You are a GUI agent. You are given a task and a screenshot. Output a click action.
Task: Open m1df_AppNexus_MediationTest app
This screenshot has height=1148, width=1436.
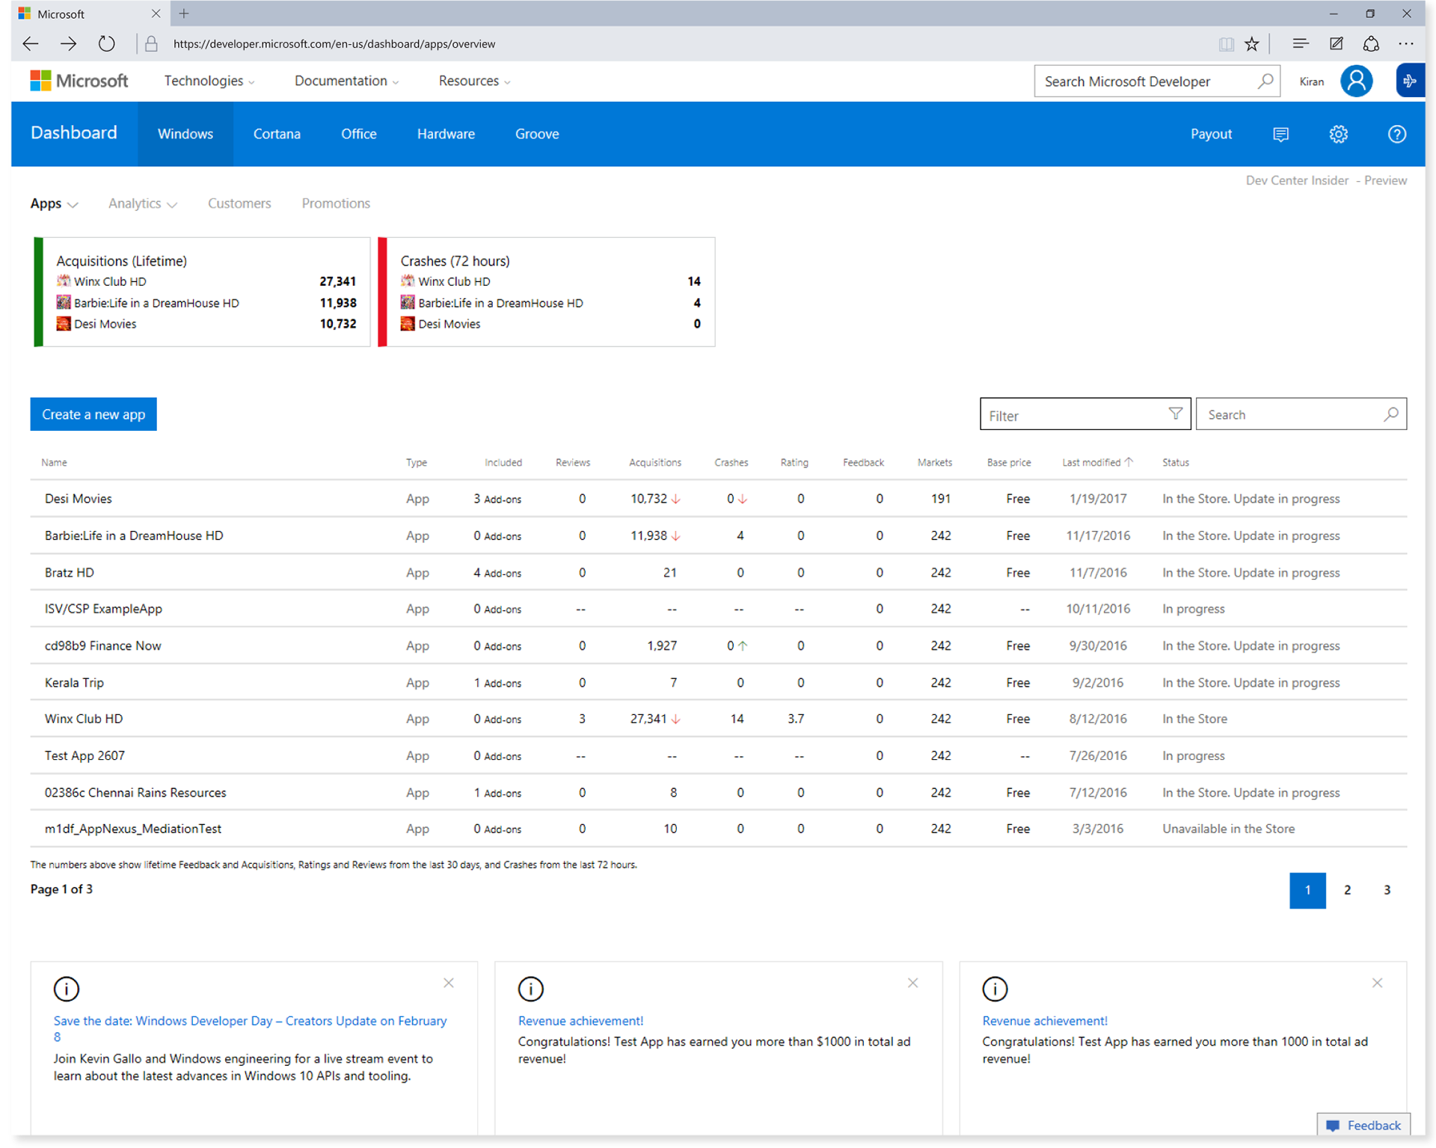[x=133, y=829]
